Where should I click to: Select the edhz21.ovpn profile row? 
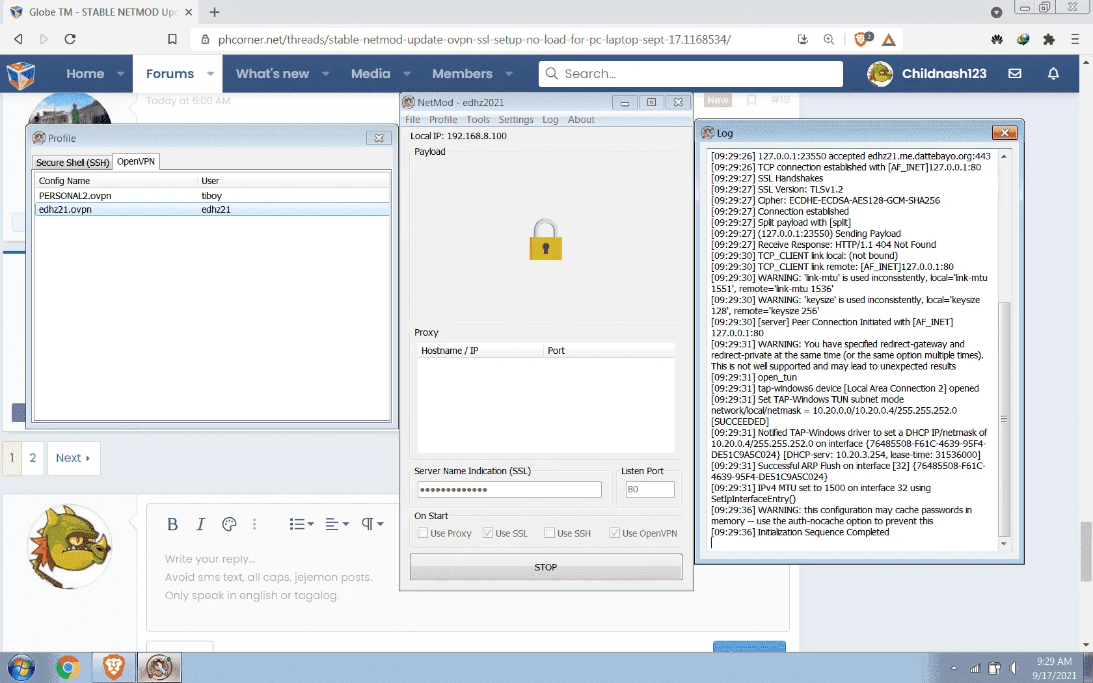(x=212, y=209)
